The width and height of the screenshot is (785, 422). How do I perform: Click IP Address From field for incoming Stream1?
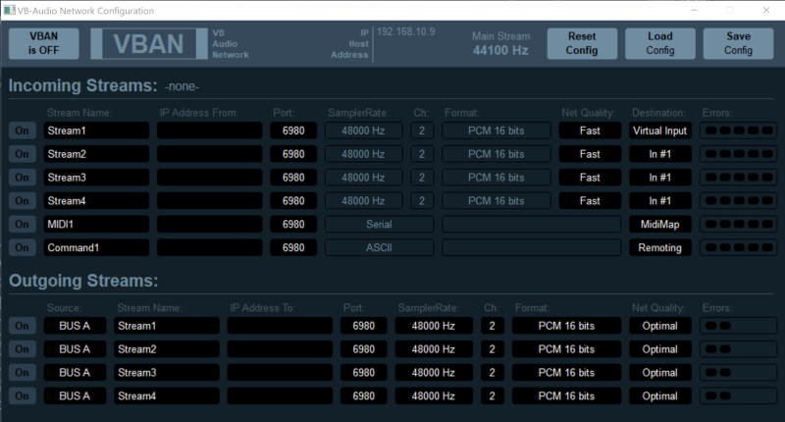[210, 131]
